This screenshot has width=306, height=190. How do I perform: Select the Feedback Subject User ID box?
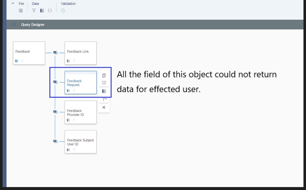coord(81,142)
